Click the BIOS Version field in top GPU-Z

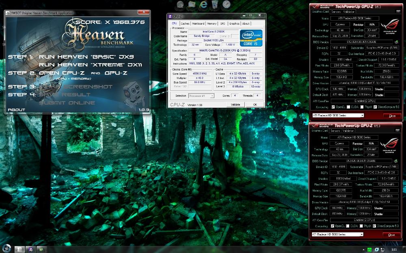[361, 42]
